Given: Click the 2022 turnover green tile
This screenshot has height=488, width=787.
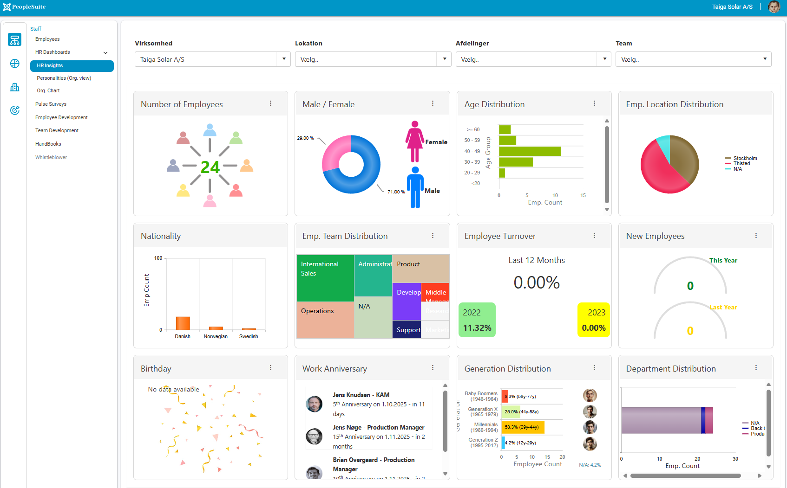Looking at the screenshot, I should coord(477,320).
